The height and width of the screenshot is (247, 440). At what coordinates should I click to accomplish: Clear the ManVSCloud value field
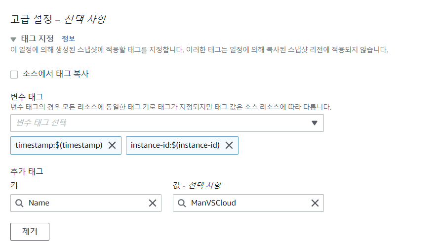315,203
